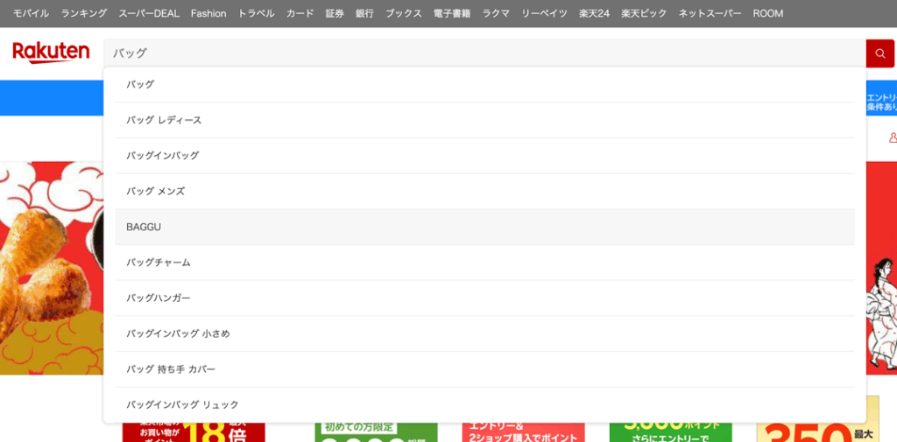Choose the 'バッグチャーム' suggestion
The height and width of the screenshot is (442, 897).
(158, 263)
